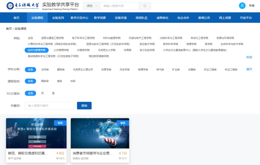Screen dimensions: 260x165
Task: Select 是 for 5G cloud rendering
Action: [53, 93]
